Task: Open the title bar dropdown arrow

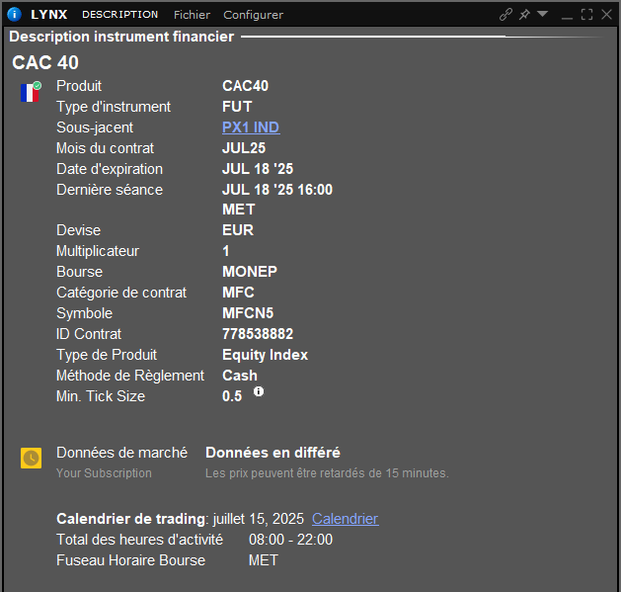Action: tap(543, 14)
